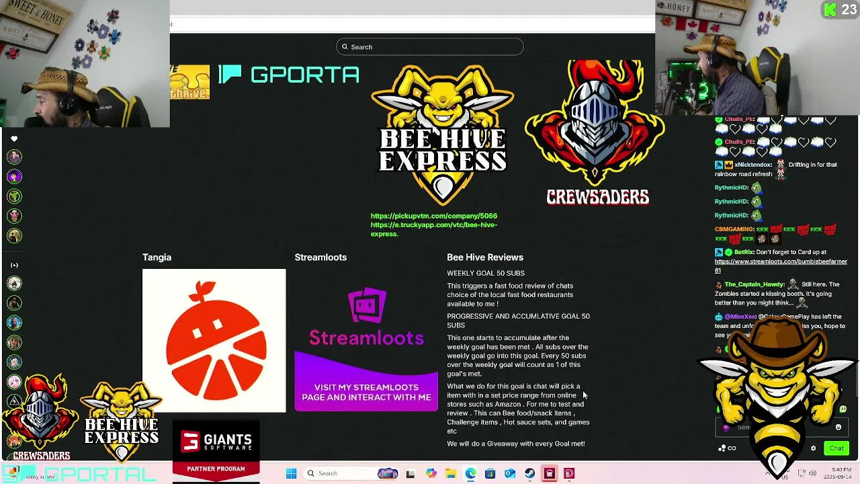
Task: Open Outlook from the taskbar
Action: 510,473
